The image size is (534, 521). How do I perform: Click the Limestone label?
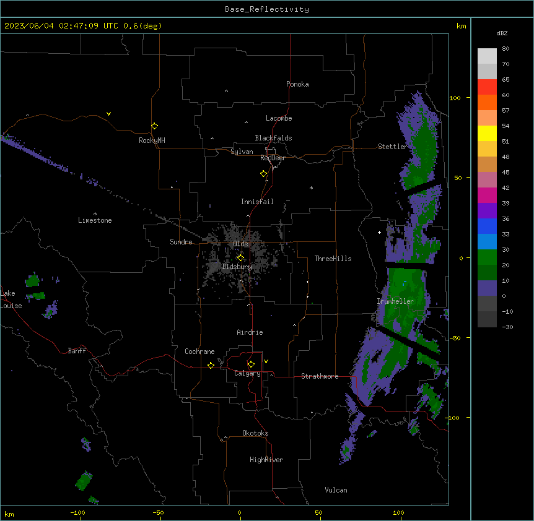[95, 220]
